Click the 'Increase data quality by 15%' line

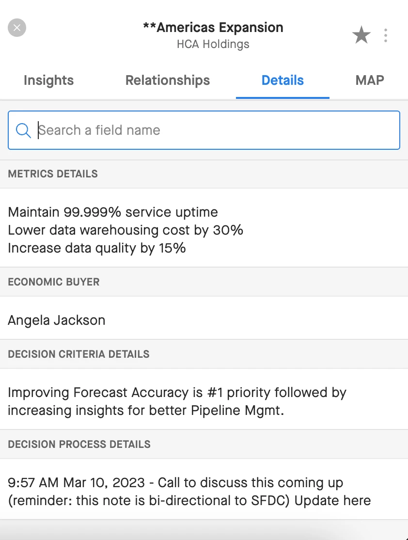click(97, 248)
